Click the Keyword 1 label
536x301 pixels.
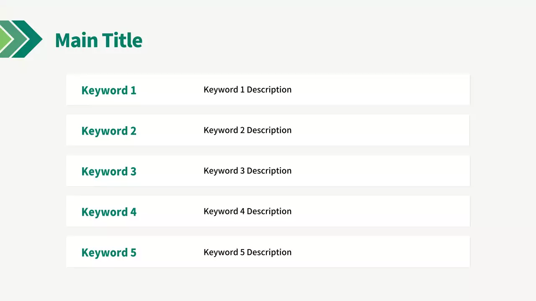click(x=109, y=90)
